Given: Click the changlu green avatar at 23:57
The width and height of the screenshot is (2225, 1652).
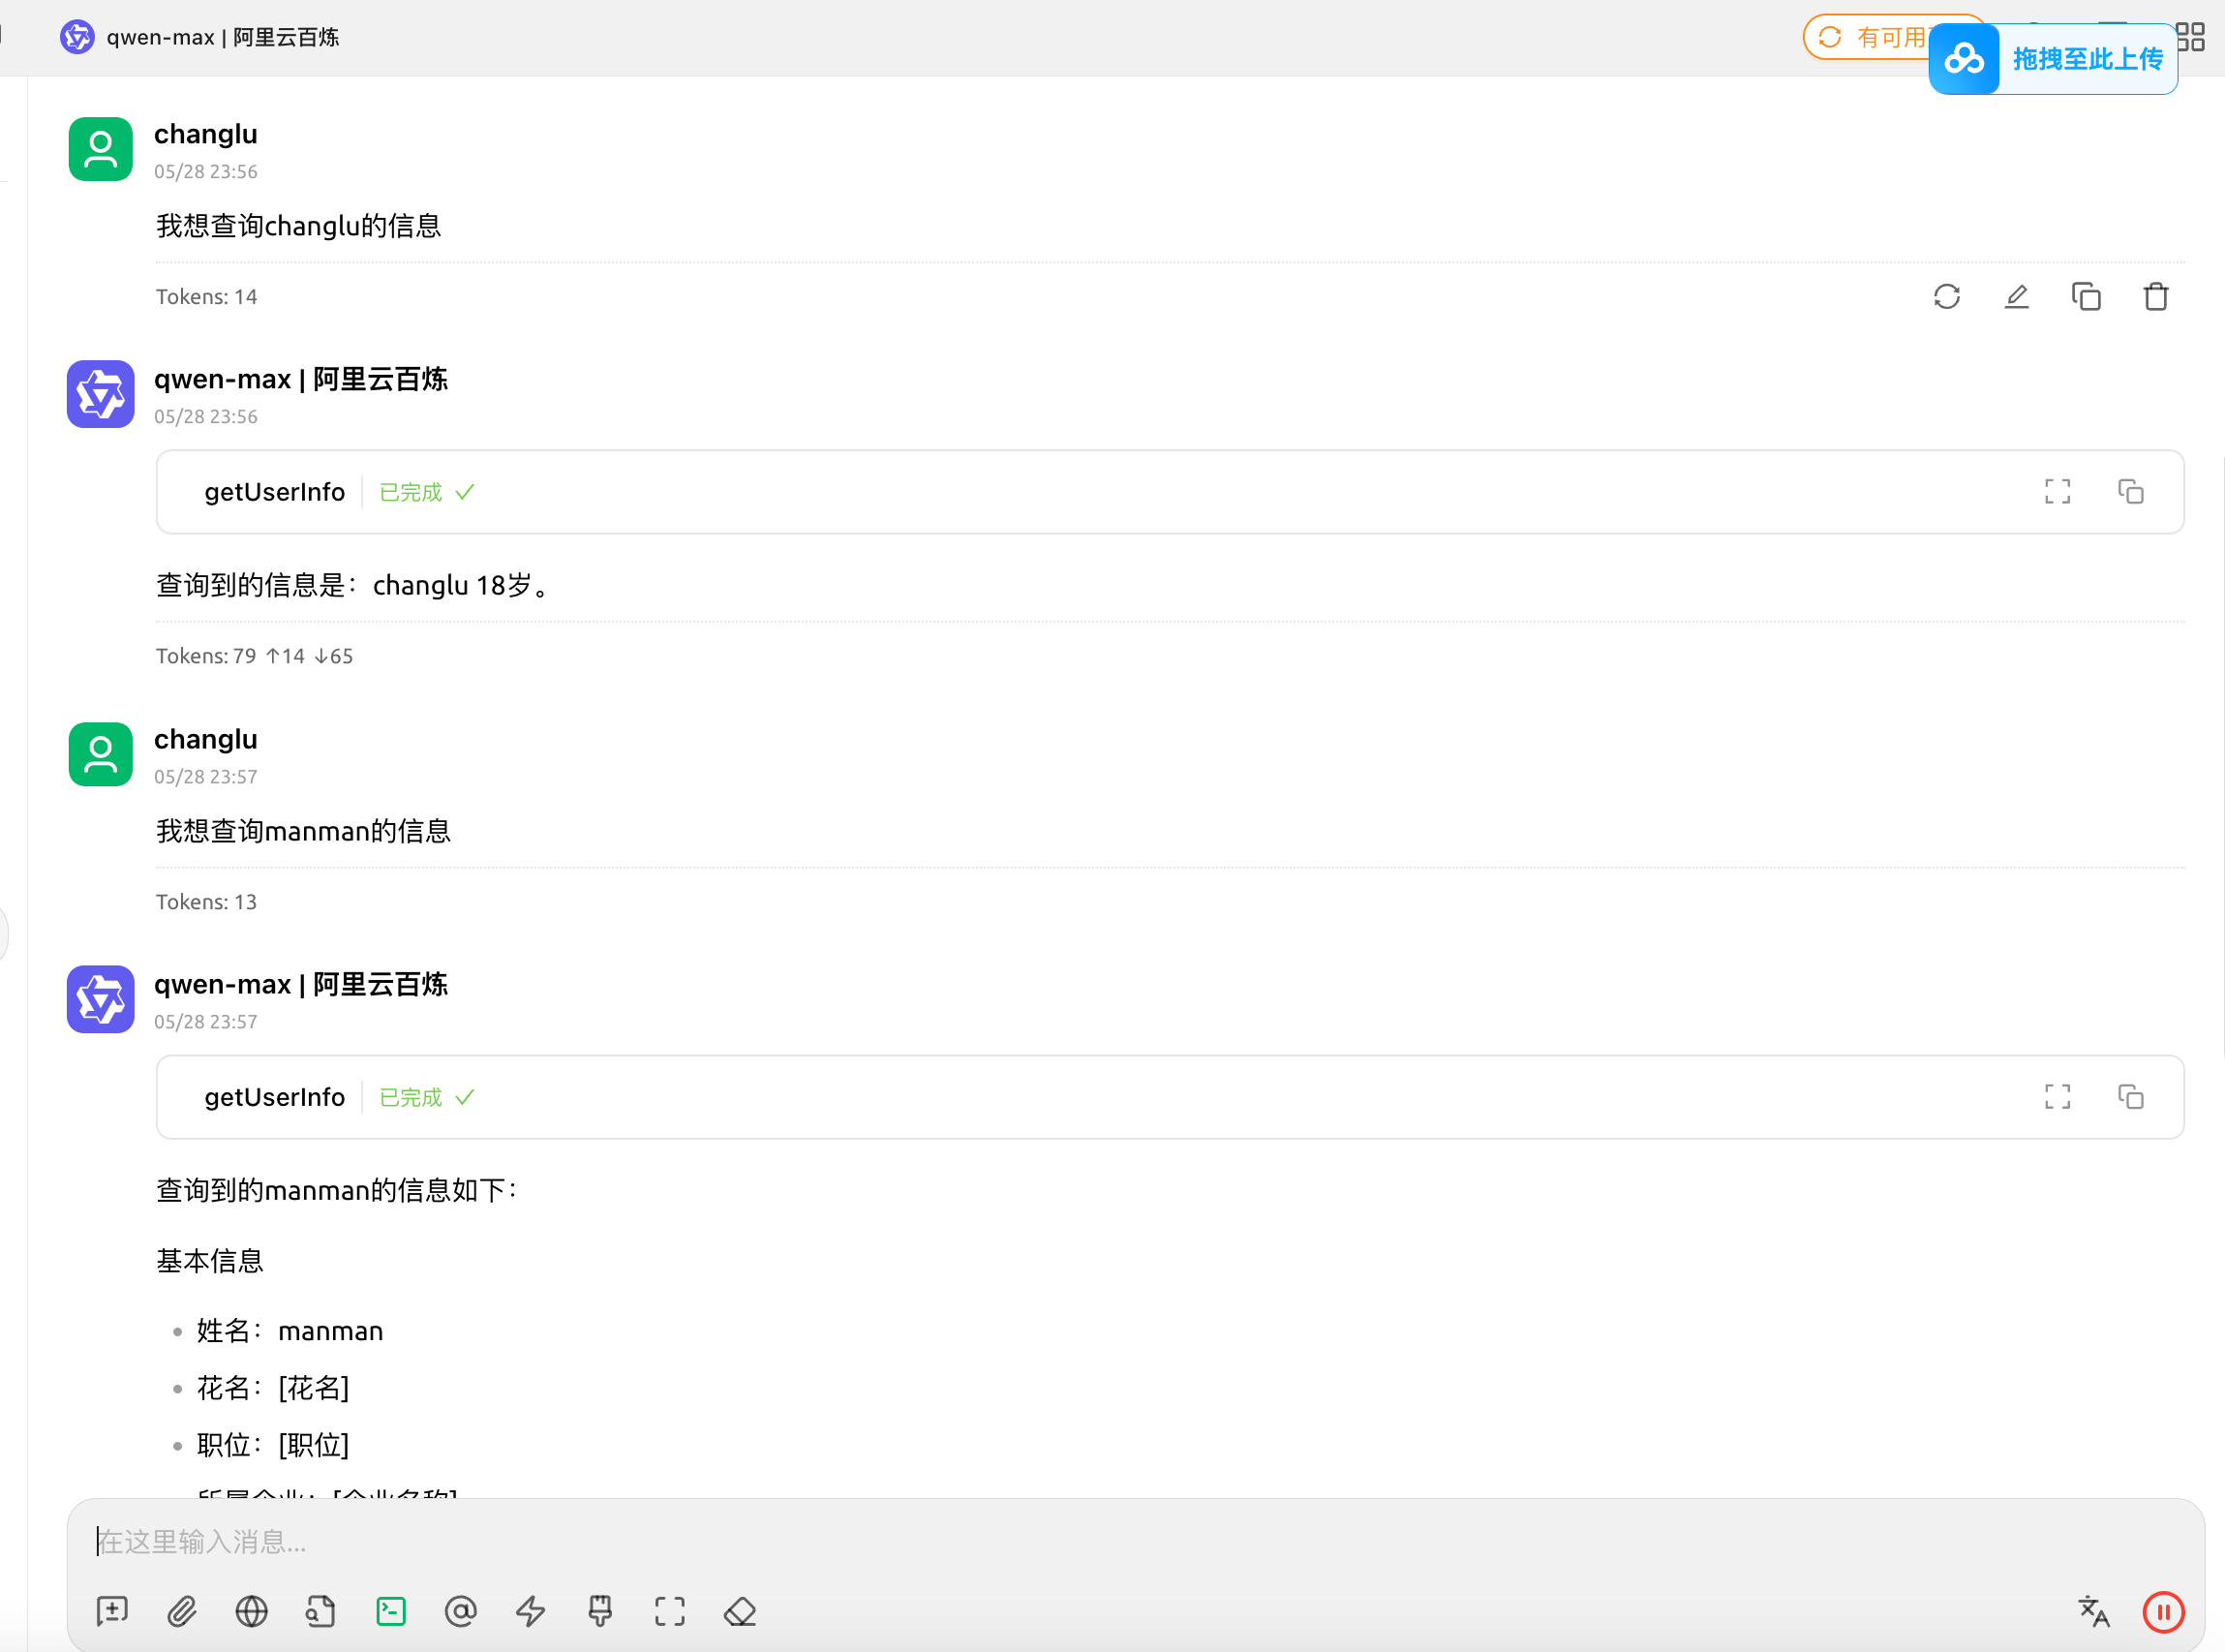Looking at the screenshot, I should pos(100,754).
